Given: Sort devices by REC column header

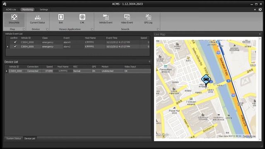Looking at the screenshot, I should tap(75, 67).
